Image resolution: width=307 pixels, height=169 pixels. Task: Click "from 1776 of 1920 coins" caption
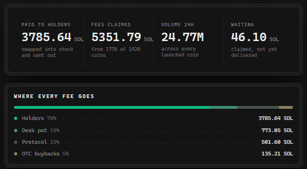116,52
